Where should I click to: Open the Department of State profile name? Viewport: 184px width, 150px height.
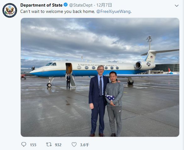(41, 5)
